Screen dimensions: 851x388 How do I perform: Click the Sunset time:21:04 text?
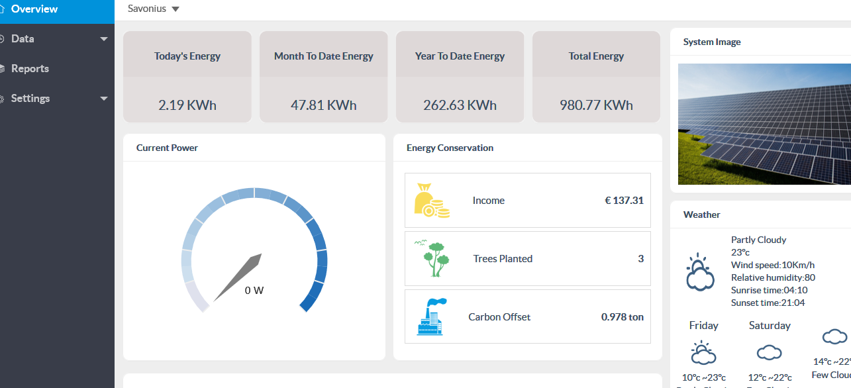click(x=768, y=303)
